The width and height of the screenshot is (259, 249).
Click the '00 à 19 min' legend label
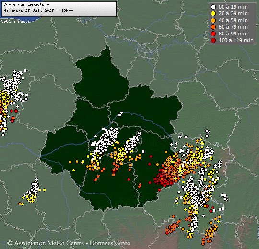point(233,7)
